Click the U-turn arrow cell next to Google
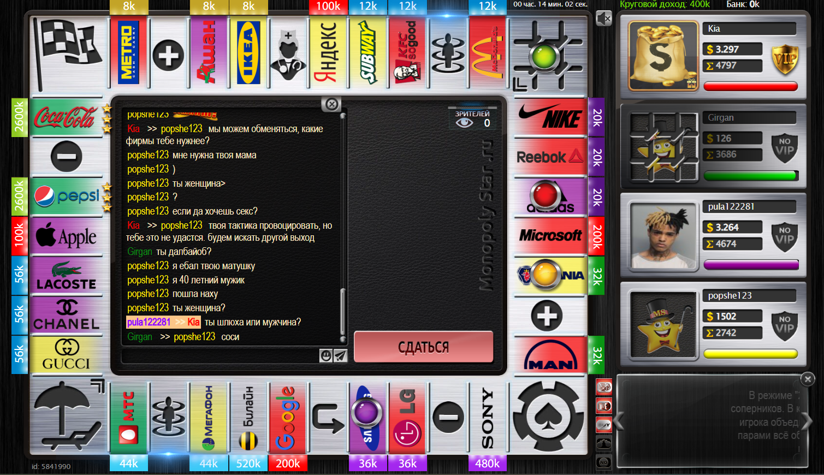The height and width of the screenshot is (475, 824). pyautogui.click(x=328, y=418)
